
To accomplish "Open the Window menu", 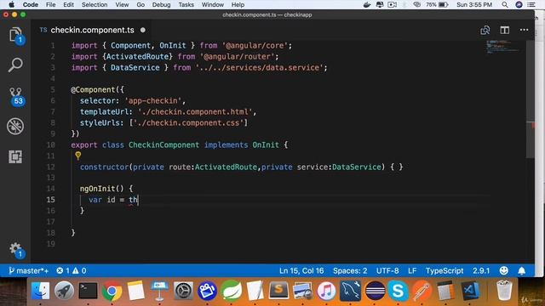I will 212,4.
